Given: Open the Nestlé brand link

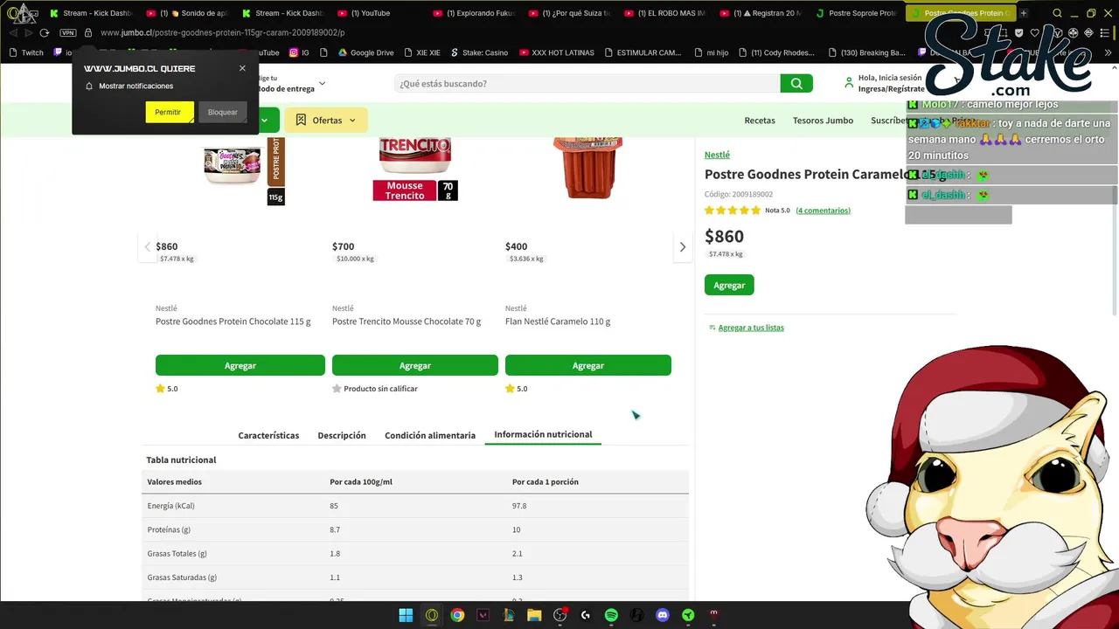Looking at the screenshot, I should point(717,155).
